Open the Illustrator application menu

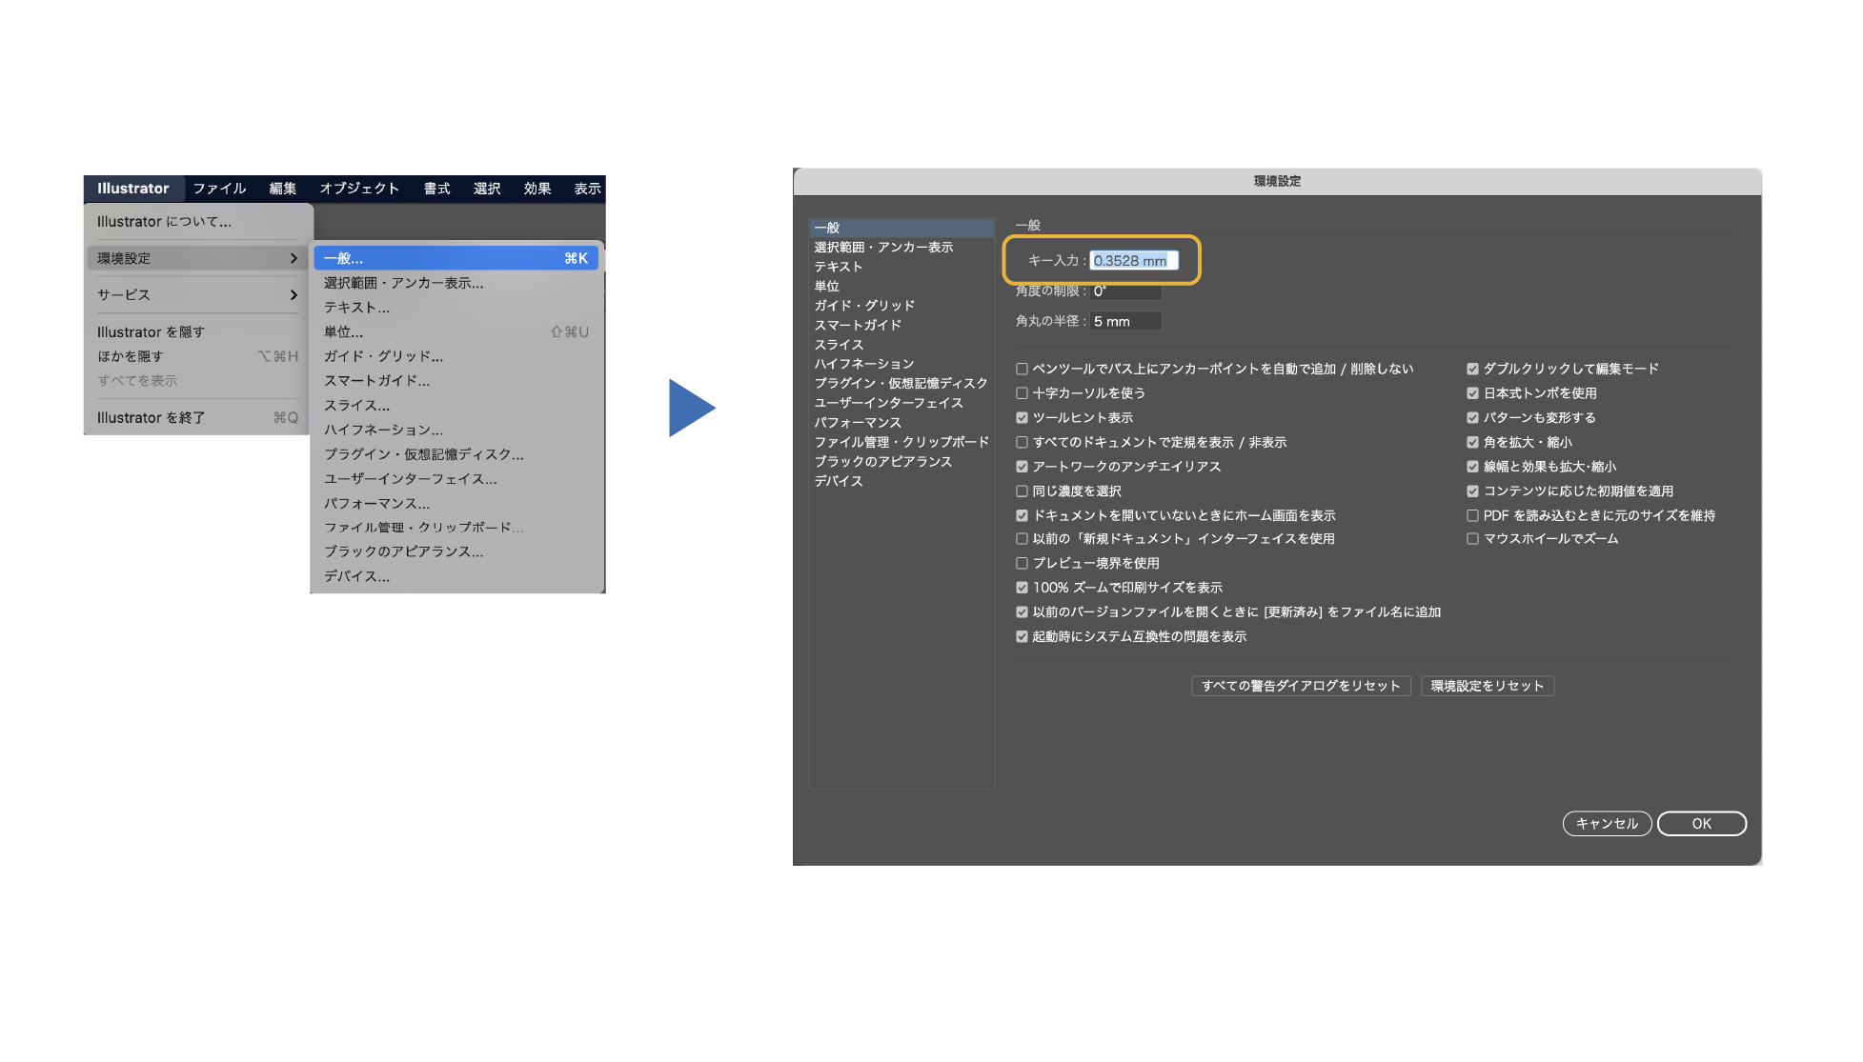tap(132, 189)
